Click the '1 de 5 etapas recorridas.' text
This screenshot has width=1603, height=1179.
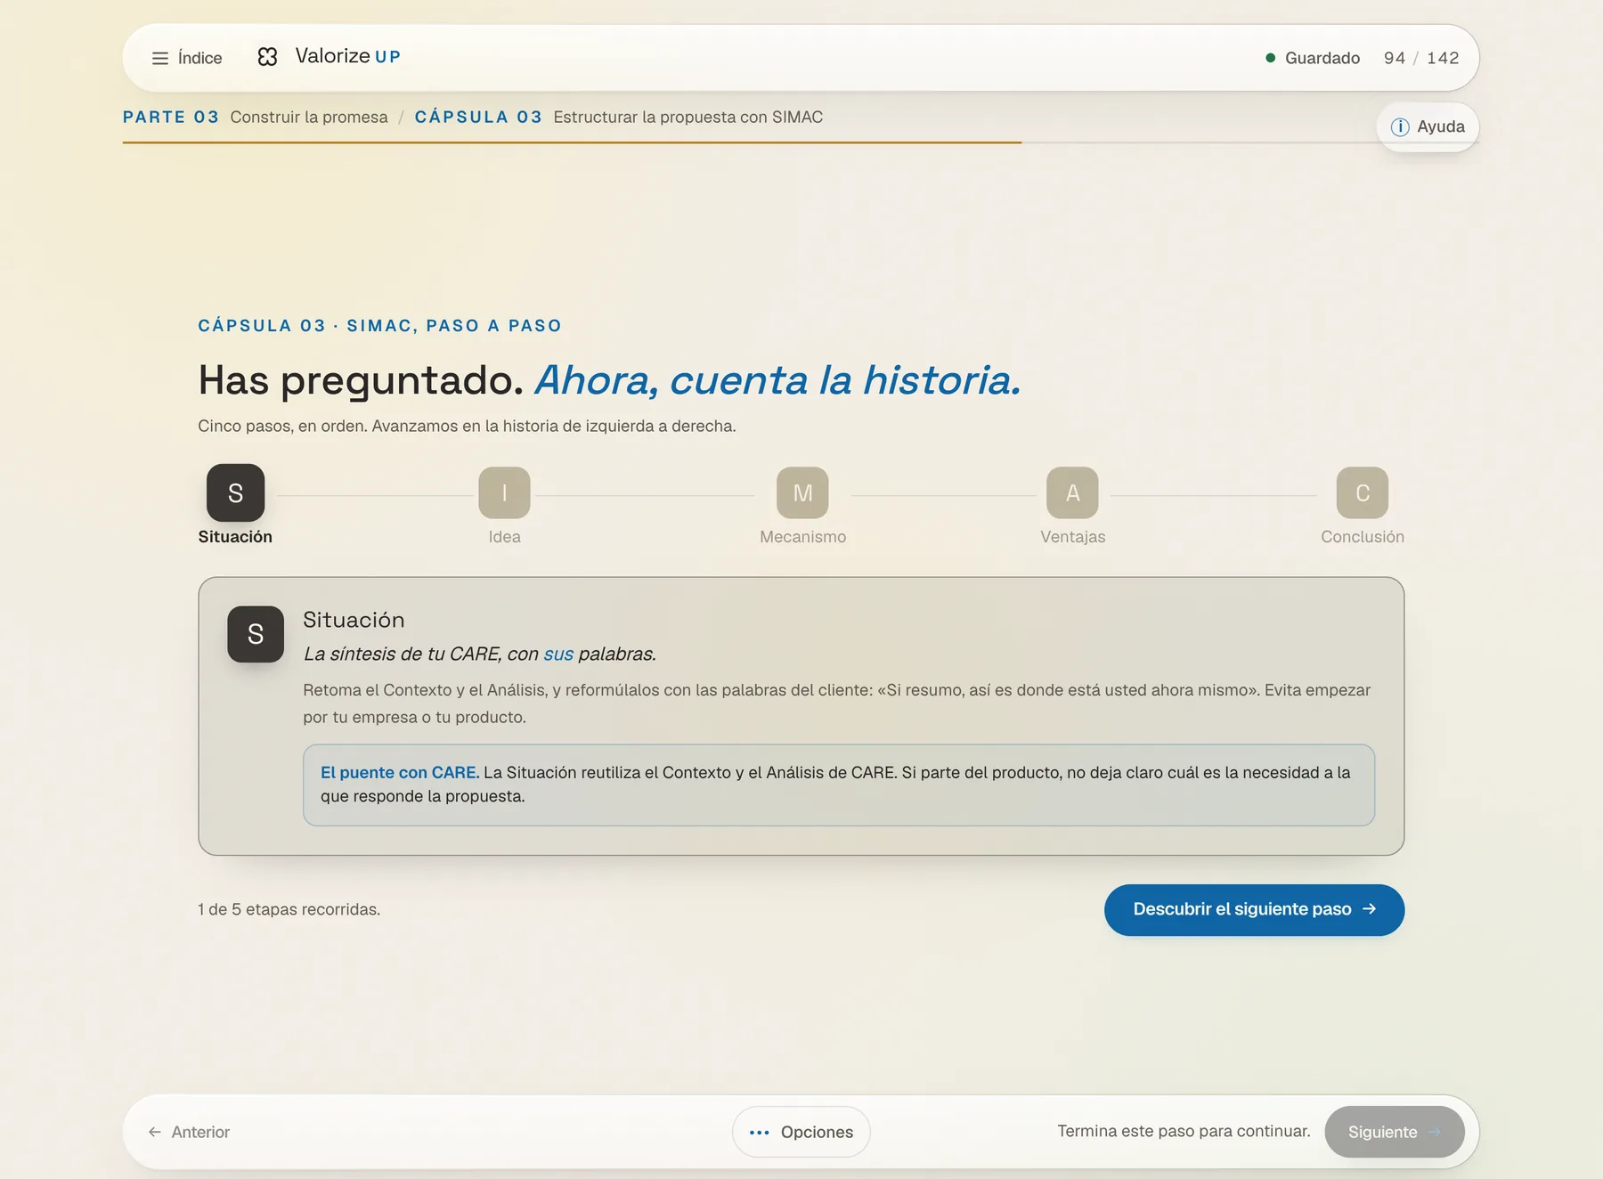click(289, 909)
